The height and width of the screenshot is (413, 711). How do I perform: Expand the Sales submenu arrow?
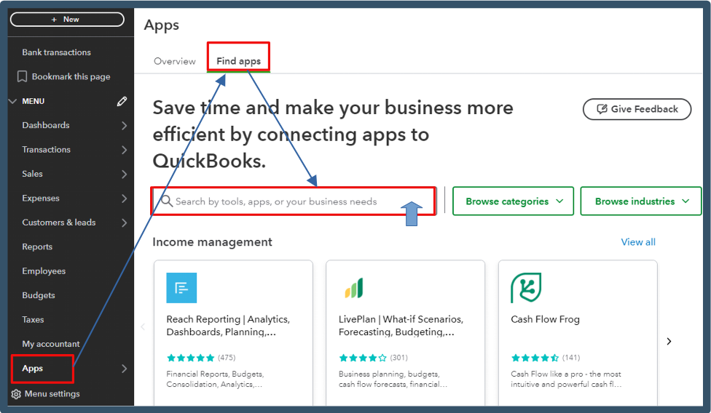click(x=125, y=175)
